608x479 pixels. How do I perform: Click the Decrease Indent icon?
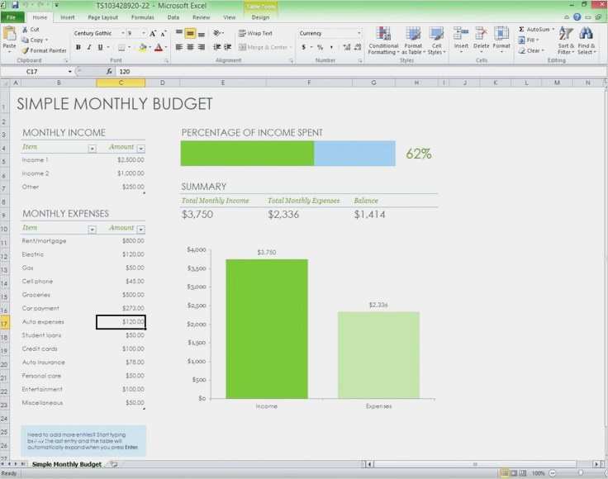click(216, 47)
